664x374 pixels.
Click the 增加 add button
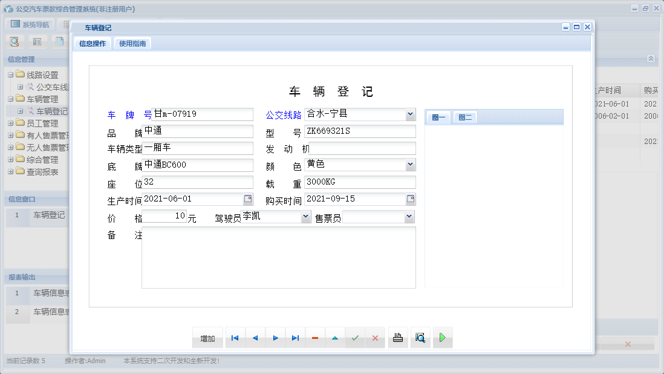(x=207, y=338)
